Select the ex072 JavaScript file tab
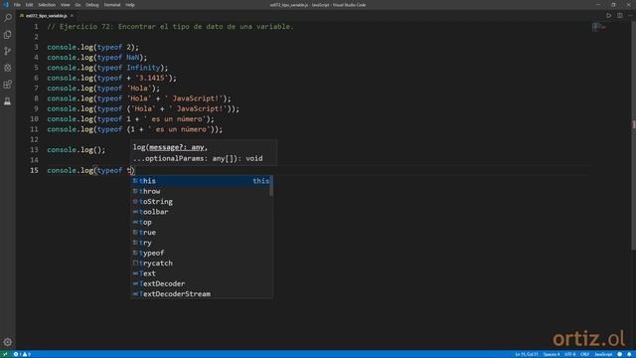 click(47, 16)
